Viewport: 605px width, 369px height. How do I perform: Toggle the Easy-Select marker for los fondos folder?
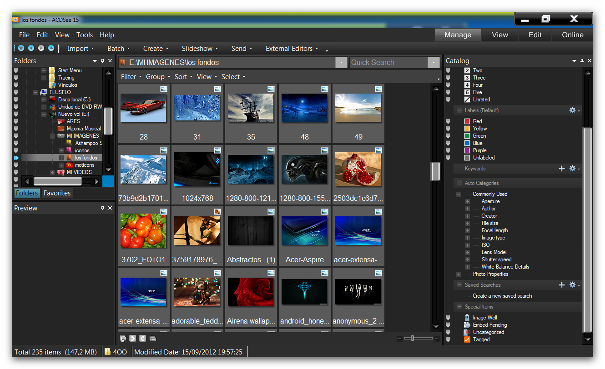point(16,158)
